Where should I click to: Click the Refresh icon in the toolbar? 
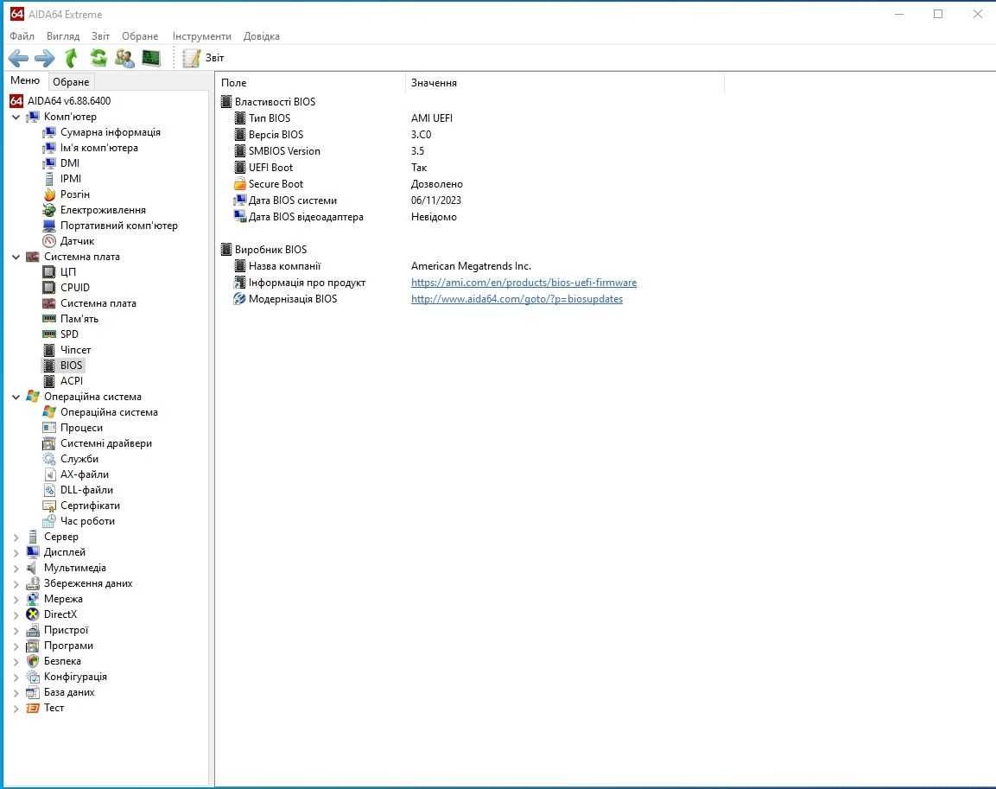pyautogui.click(x=98, y=58)
